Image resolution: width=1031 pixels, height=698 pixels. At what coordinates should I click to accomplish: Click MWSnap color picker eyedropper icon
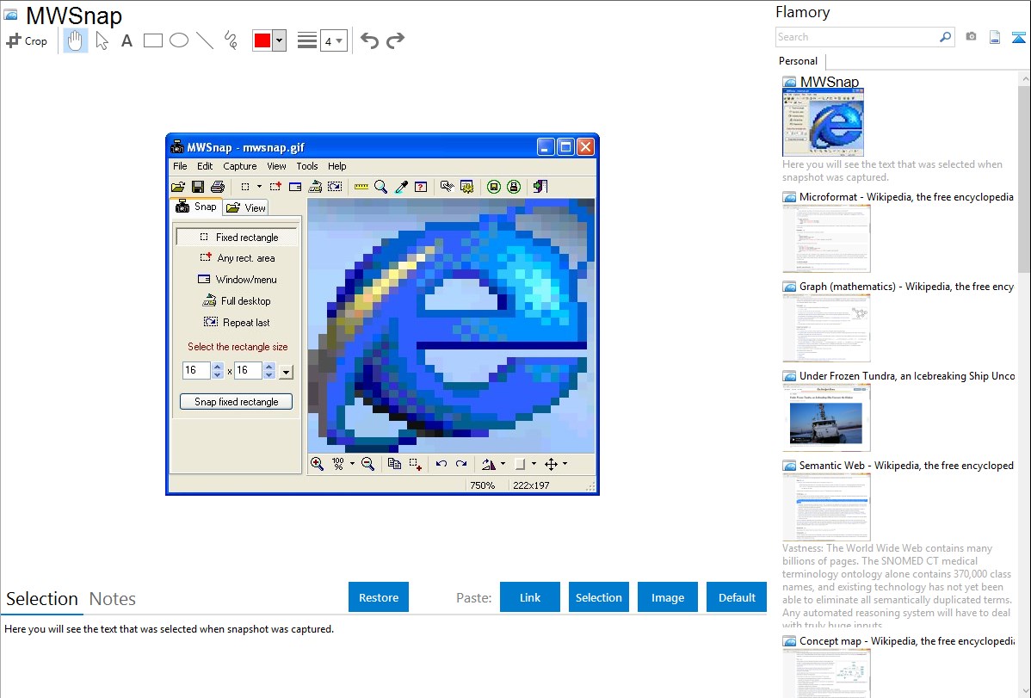[x=401, y=187]
